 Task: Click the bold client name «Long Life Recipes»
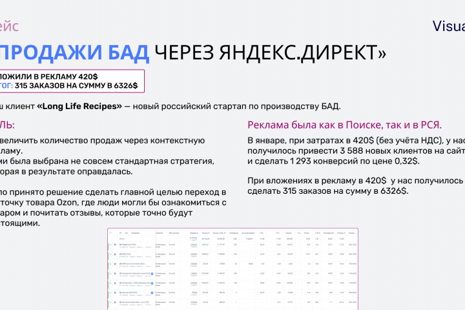click(79, 106)
